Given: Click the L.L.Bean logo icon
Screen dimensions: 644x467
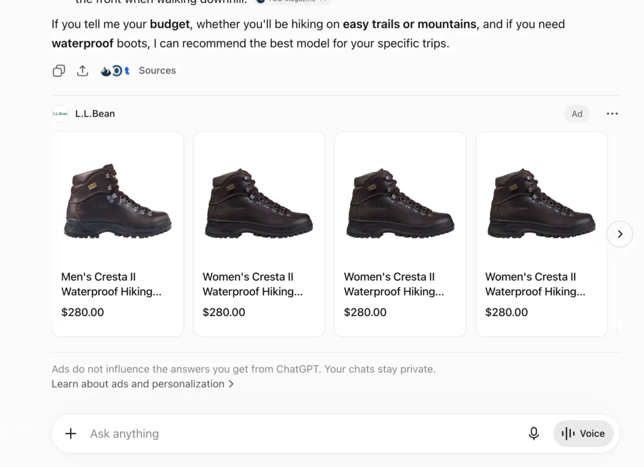Looking at the screenshot, I should (x=60, y=113).
